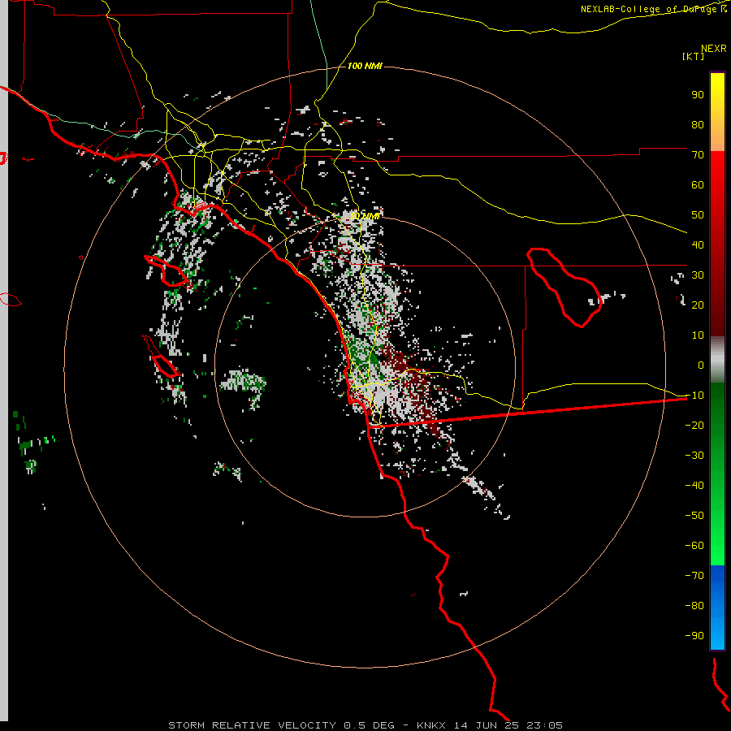The height and width of the screenshot is (731, 731).
Task: Click the STORM RELATIVE VELOCITY product title
Action: (252, 725)
